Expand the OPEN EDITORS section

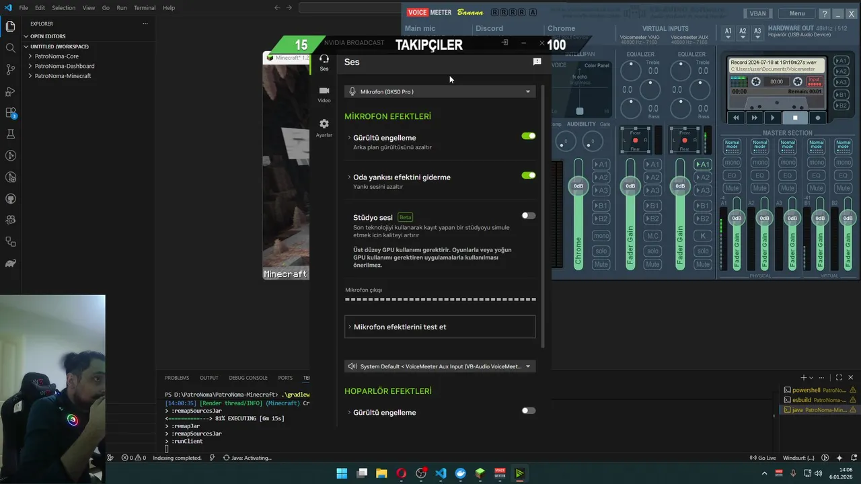pos(47,36)
